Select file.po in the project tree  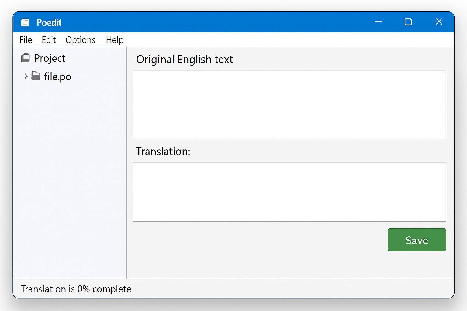point(57,76)
